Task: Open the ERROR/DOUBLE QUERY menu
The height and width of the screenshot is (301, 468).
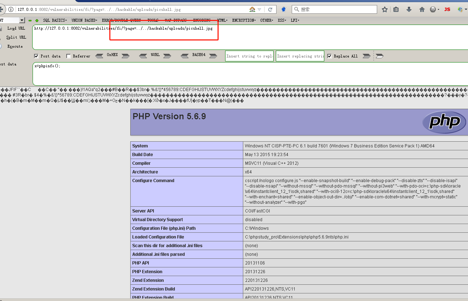Action: coord(122,21)
